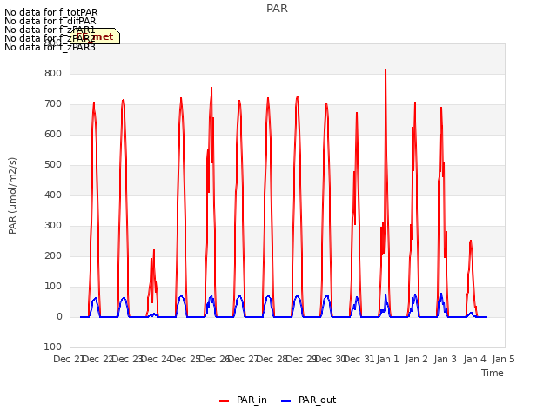557x417 pixels.
Task: Click the Jan 3 x-axis tick label
Action: (446, 359)
